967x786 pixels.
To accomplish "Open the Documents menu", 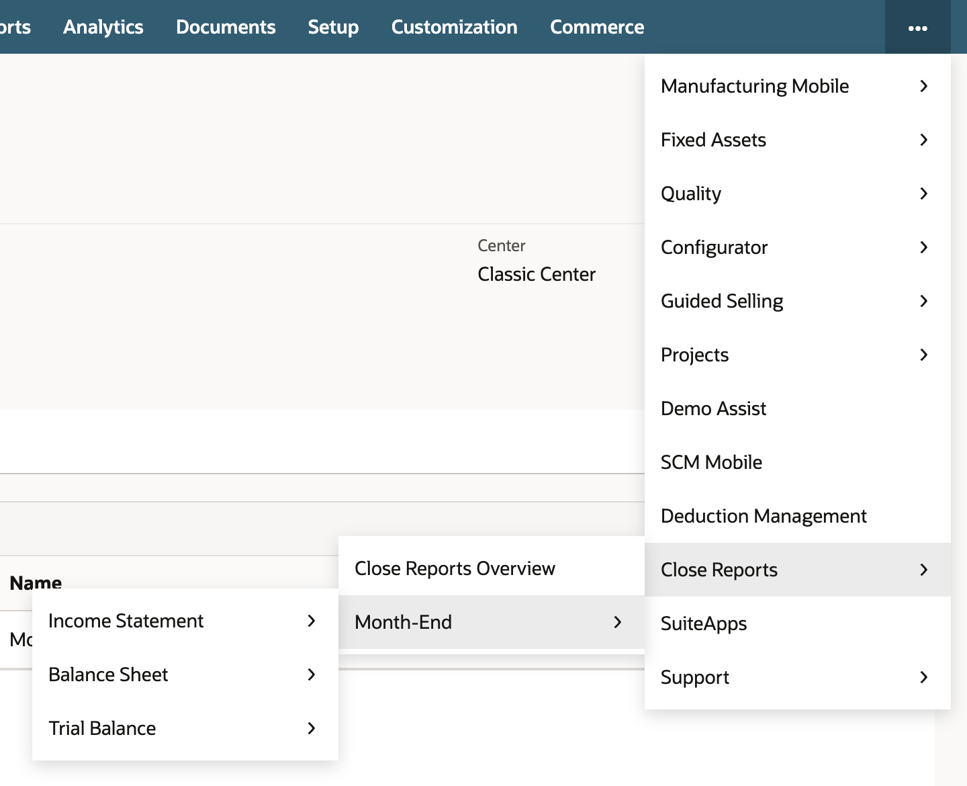I will (x=226, y=27).
